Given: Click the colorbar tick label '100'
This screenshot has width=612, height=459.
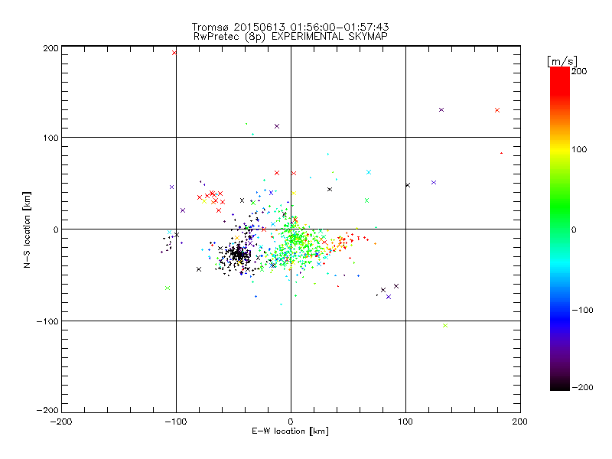Looking at the screenshot, I should (579, 149).
